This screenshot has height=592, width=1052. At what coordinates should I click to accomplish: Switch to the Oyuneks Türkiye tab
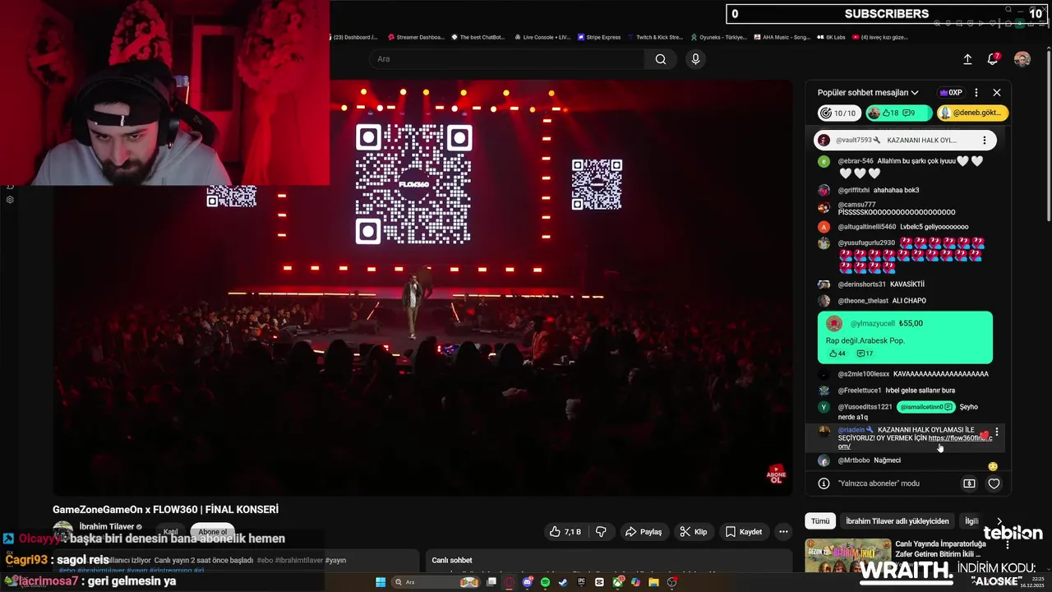[719, 37]
